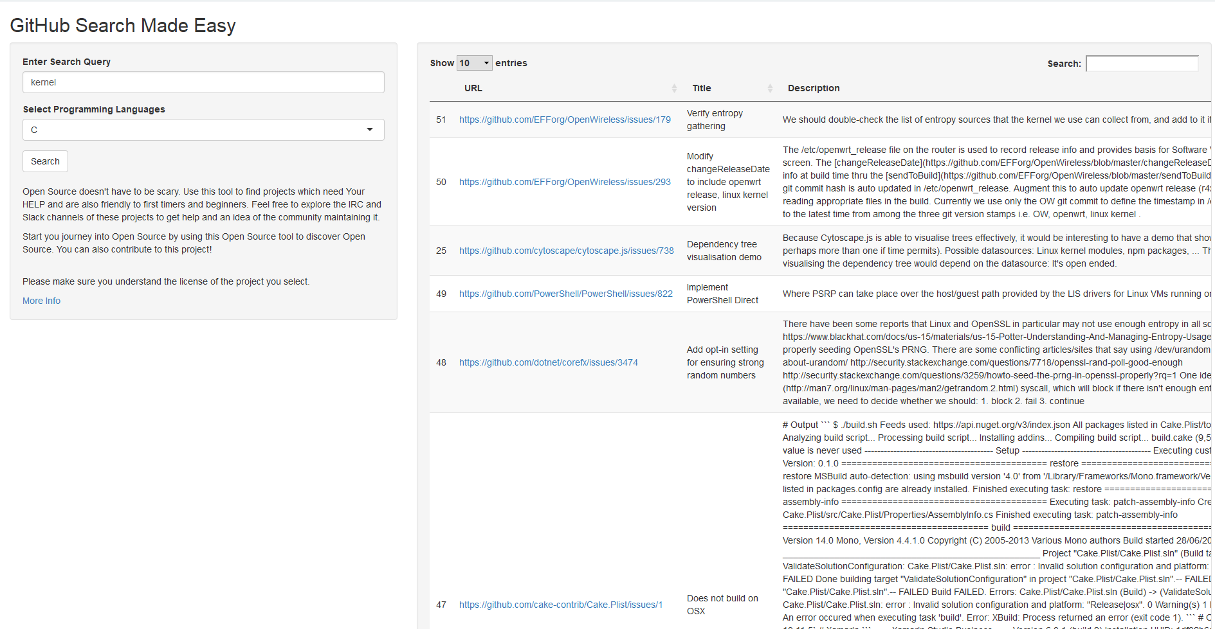Click the 'Enter Search Query' label
The image size is (1215, 629).
tap(66, 62)
